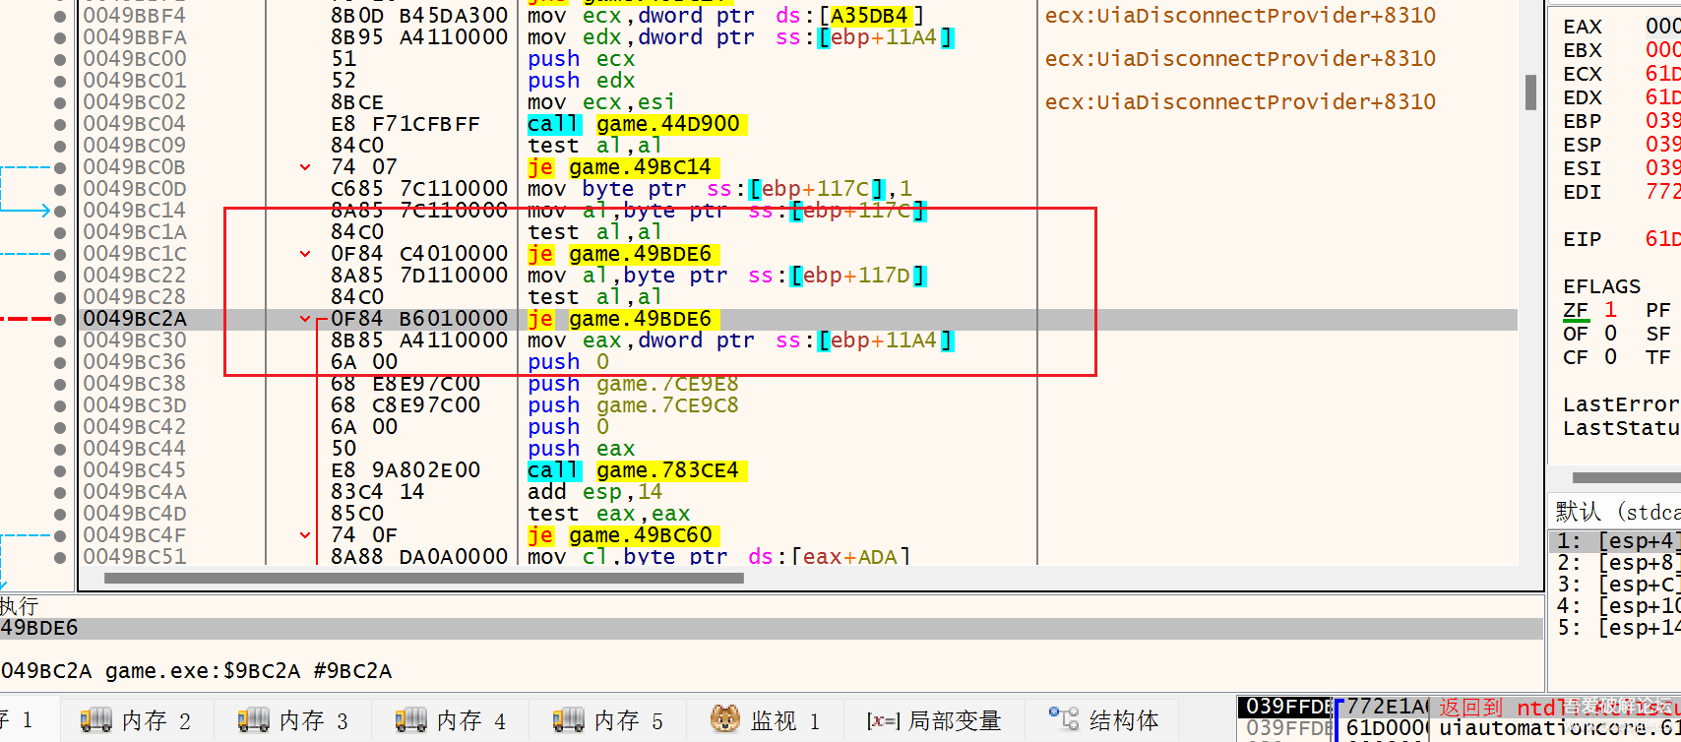1681x742 pixels.
Task: Select 'mov ecx,esi' instruction
Action: click(x=601, y=102)
